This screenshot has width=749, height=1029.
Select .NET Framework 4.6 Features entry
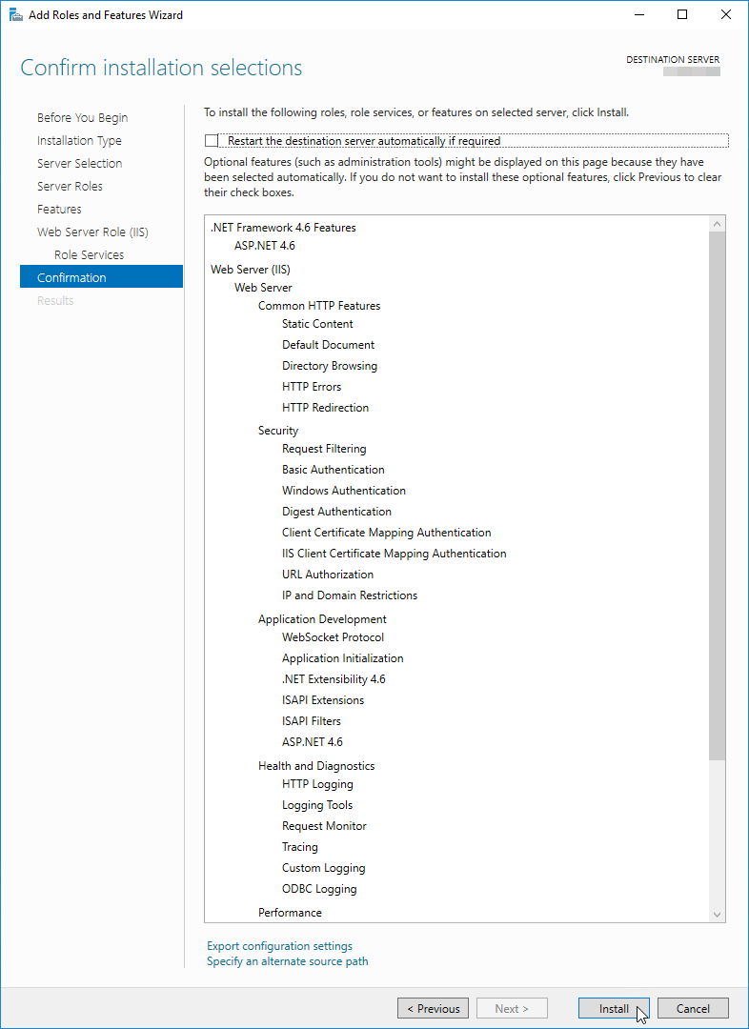tap(283, 228)
